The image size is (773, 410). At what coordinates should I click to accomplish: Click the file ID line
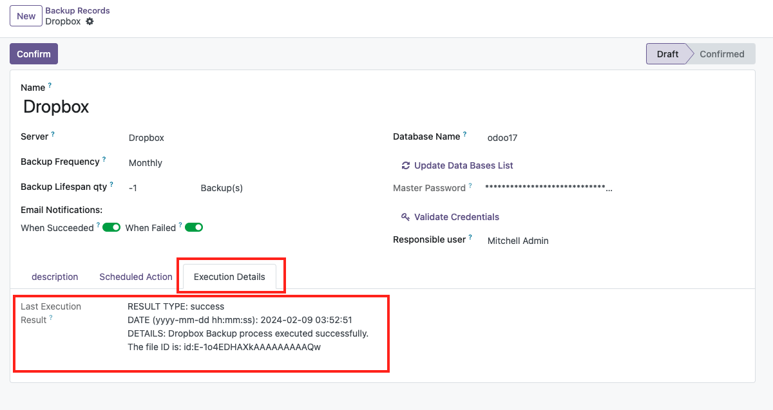(224, 347)
